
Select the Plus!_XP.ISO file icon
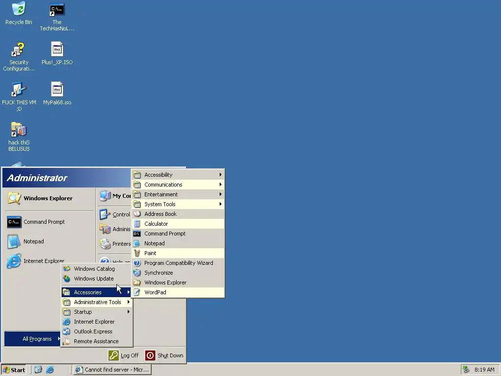coord(57,53)
